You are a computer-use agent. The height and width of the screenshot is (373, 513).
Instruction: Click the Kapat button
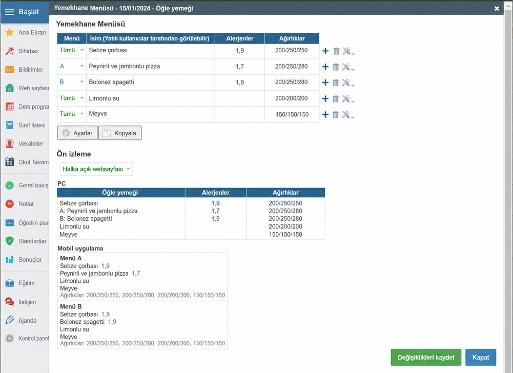coord(481,357)
